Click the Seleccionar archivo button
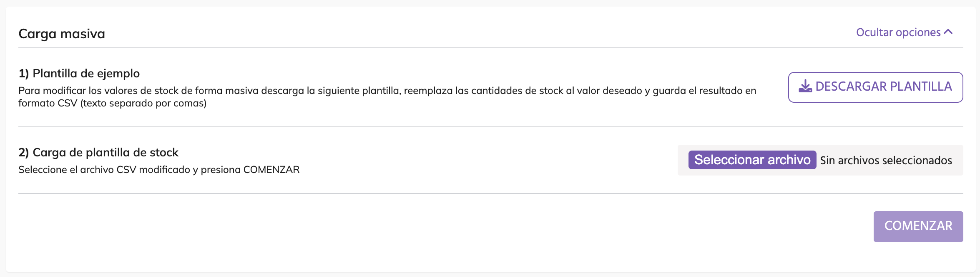980x277 pixels. pyautogui.click(x=752, y=160)
